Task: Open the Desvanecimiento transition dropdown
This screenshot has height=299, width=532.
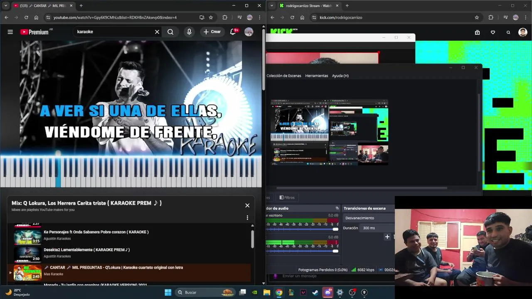Action: point(369,218)
